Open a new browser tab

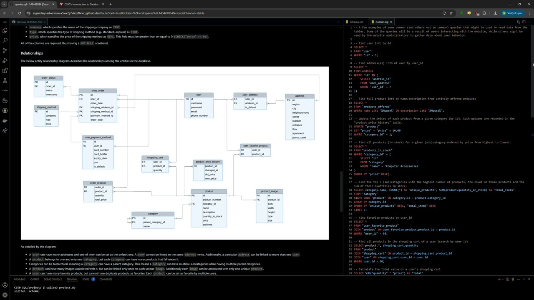(110, 4)
